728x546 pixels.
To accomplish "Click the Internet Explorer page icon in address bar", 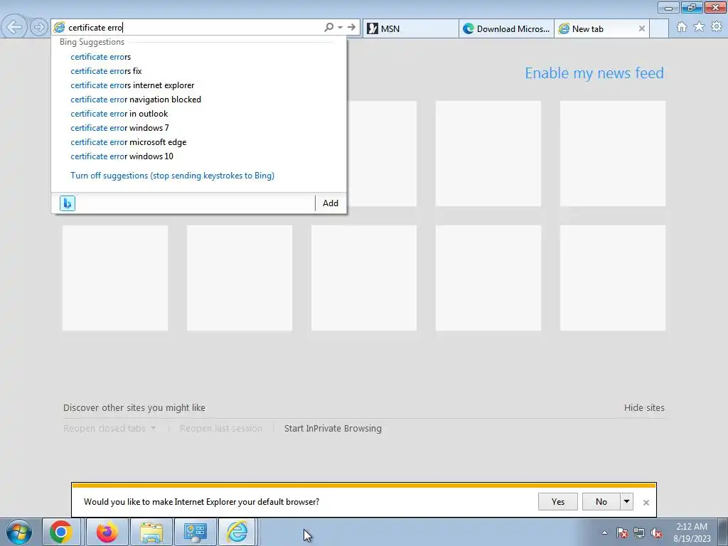I will click(x=60, y=28).
